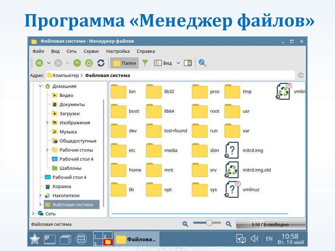Click the Файлова… taskbar window button

[x=136, y=239]
